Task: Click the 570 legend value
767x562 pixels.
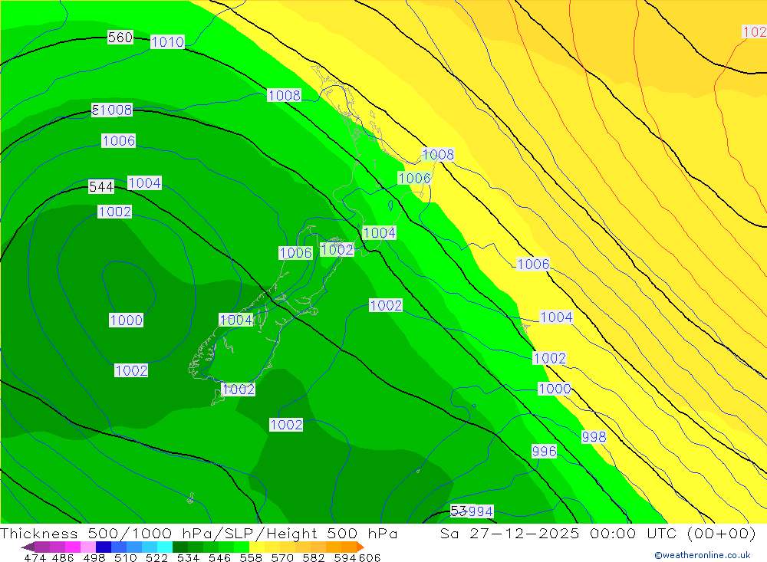Action: click(x=281, y=557)
